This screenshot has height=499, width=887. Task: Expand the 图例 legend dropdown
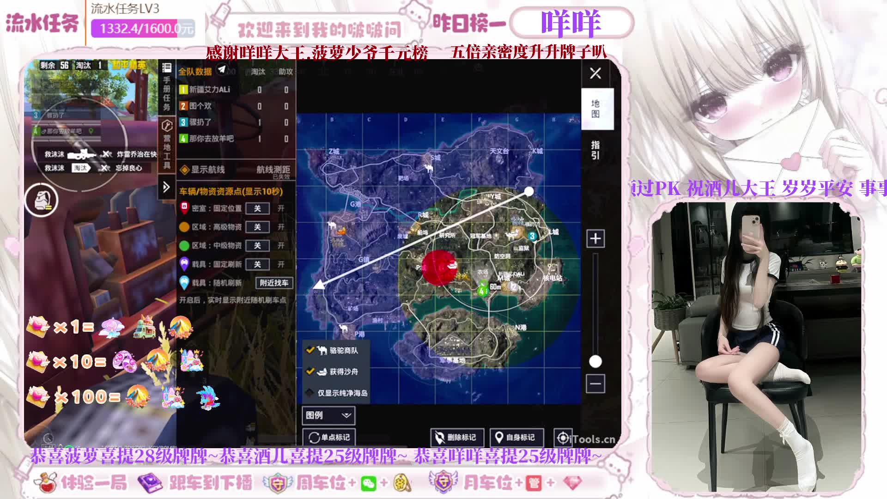click(x=328, y=415)
